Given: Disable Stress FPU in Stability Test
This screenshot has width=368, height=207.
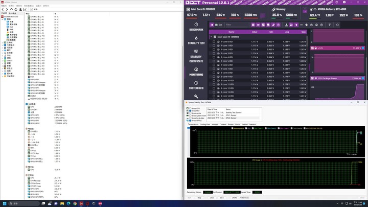Looking at the screenshot, I should (x=190, y=111).
